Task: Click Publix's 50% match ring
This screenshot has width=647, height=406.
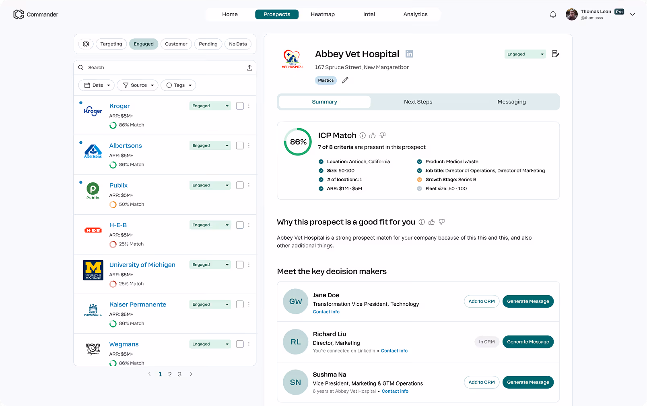Action: 113,205
